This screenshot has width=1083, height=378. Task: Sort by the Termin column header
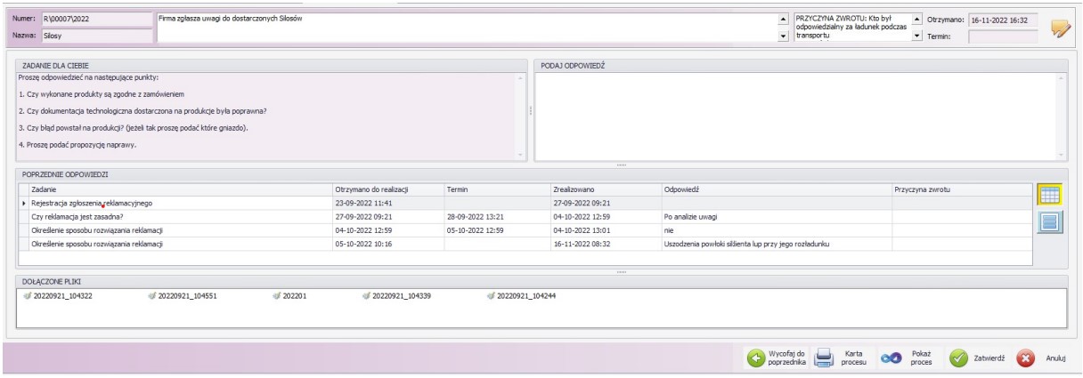click(494, 189)
